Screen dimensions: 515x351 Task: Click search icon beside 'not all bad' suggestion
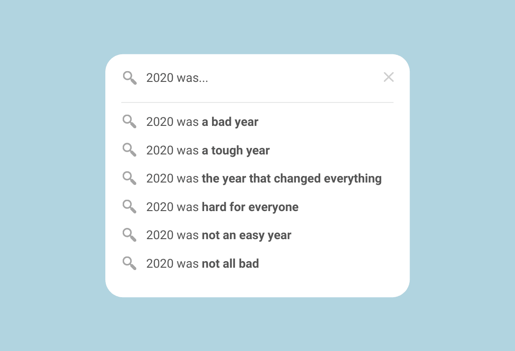coord(129,263)
